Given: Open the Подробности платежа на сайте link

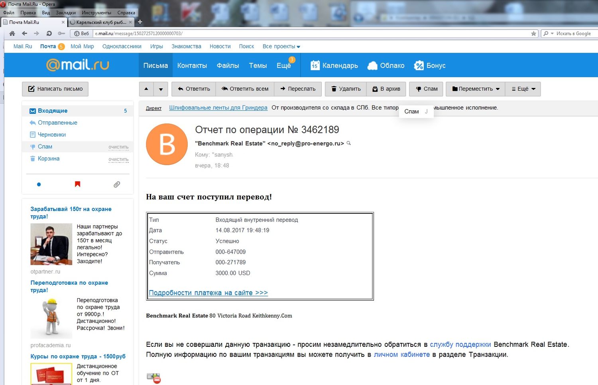Looking at the screenshot, I should coord(208,293).
